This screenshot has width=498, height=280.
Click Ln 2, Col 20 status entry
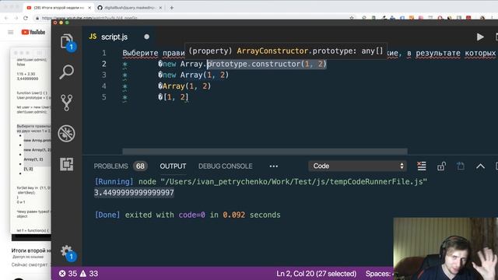point(317,273)
